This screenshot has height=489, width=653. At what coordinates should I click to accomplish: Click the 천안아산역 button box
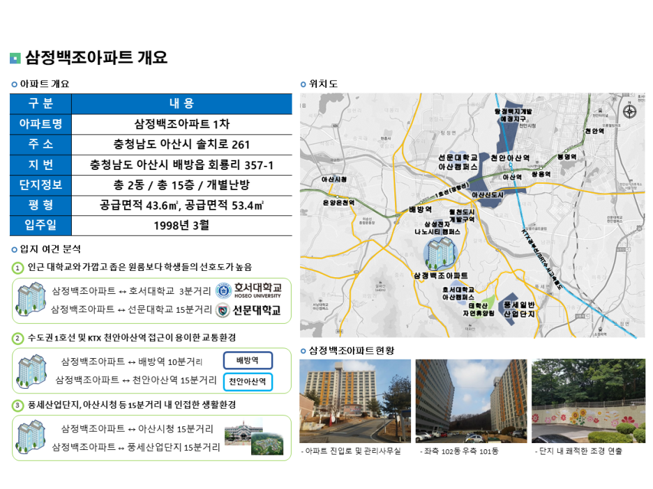point(248,382)
